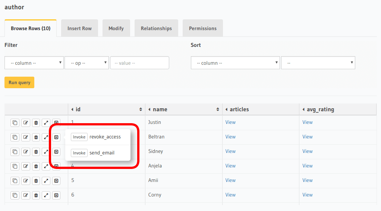
Task: Sort by the id column arrows
Action: [x=141, y=109]
